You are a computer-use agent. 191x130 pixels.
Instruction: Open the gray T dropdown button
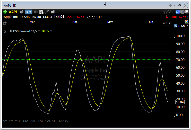point(182,12)
